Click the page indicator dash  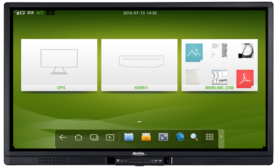click(x=139, y=122)
